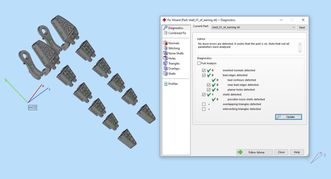The image size is (331, 179).
Task: Enable the Full Analysis checkbox
Action: coord(199,63)
